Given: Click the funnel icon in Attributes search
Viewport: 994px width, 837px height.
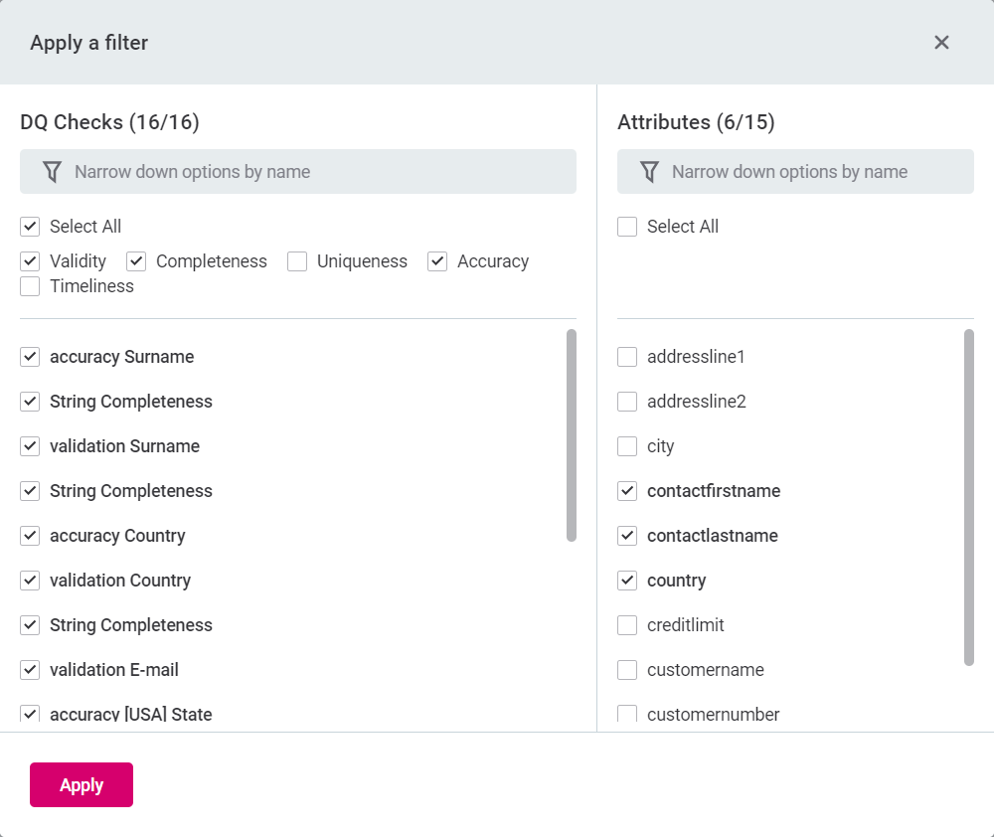Looking at the screenshot, I should click(649, 172).
